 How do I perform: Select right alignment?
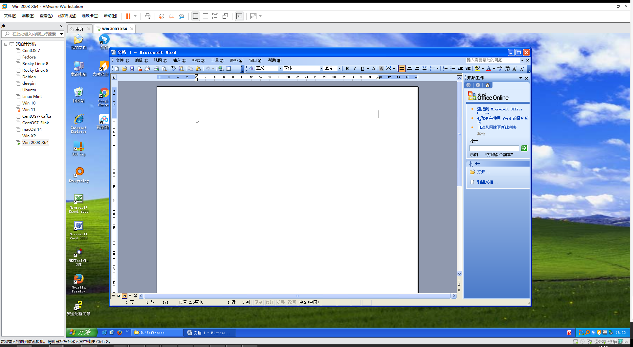417,69
